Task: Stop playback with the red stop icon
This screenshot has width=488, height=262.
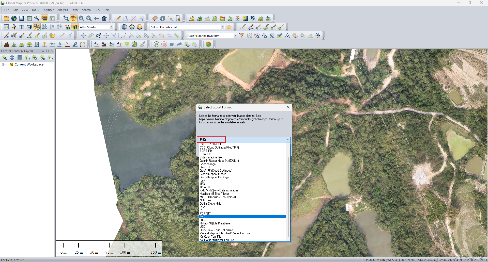Action: point(164,44)
